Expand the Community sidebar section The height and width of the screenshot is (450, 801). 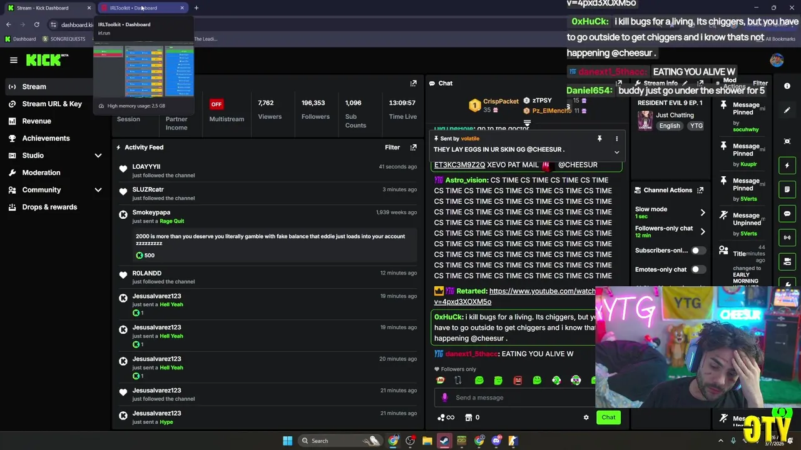click(x=98, y=190)
